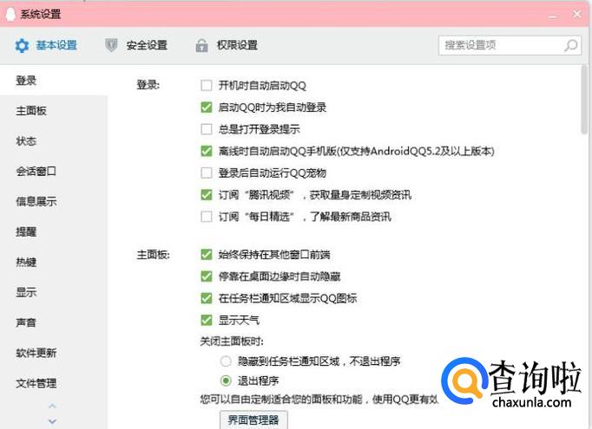Click the vertical scrollbar thumb on the right

coord(584,100)
